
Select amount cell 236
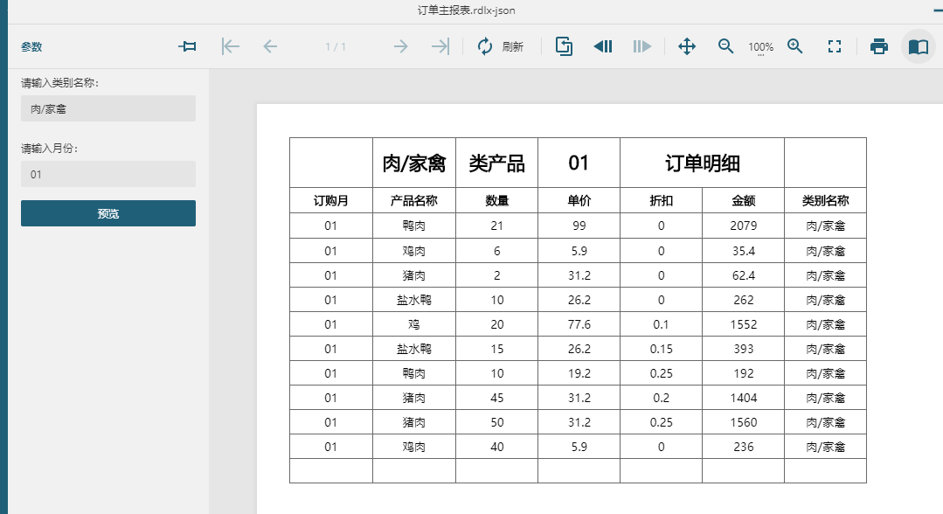pyautogui.click(x=744, y=447)
